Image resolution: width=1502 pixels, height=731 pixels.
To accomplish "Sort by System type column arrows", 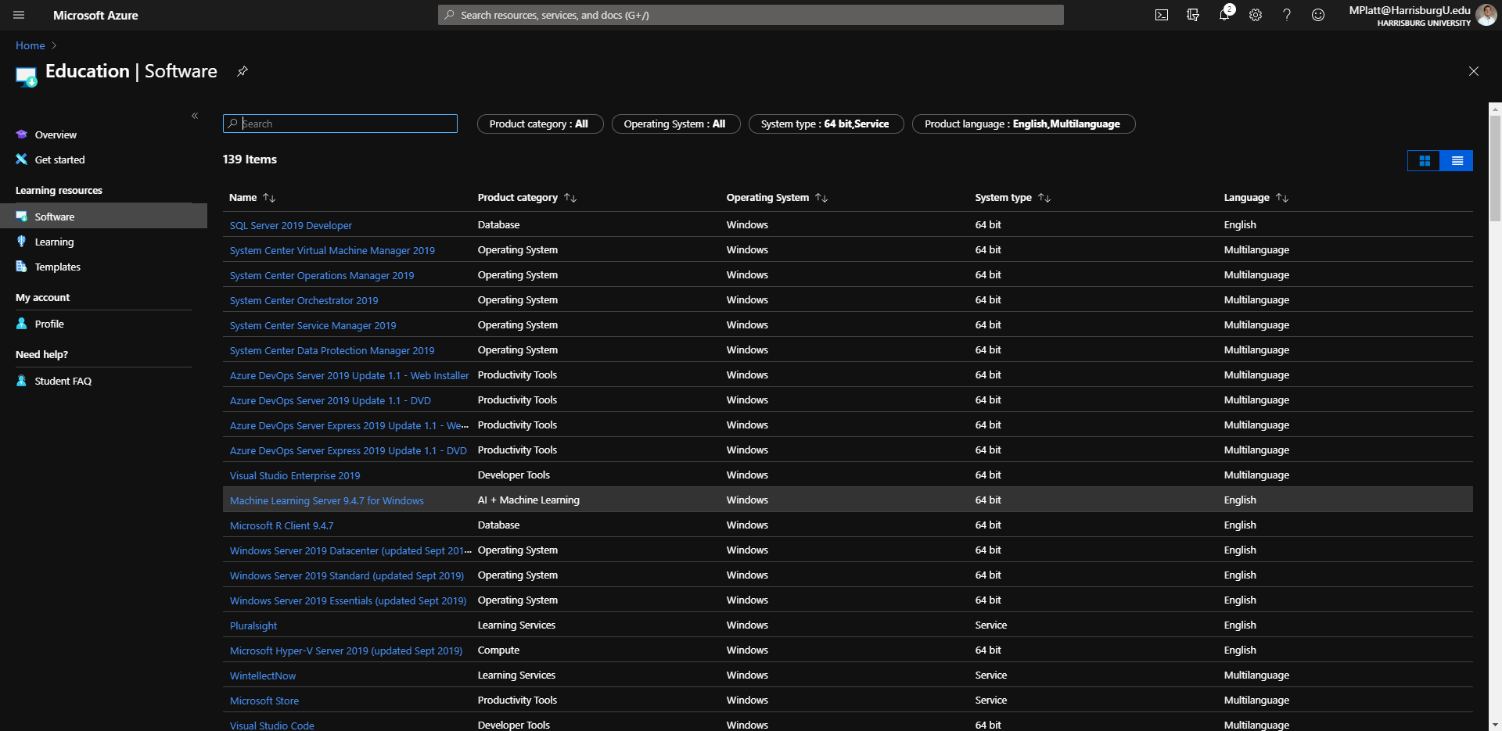I will pos(1044,198).
